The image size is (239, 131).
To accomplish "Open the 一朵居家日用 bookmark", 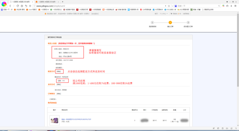I will (82, 9).
